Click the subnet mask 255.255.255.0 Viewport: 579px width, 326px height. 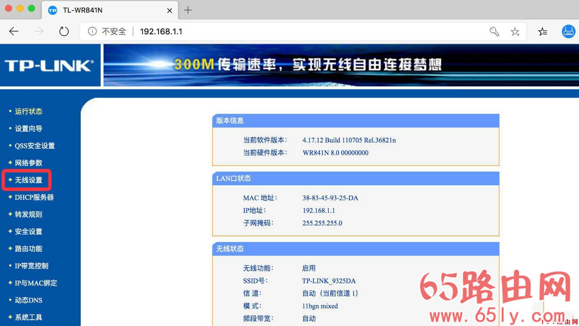pos(322,223)
